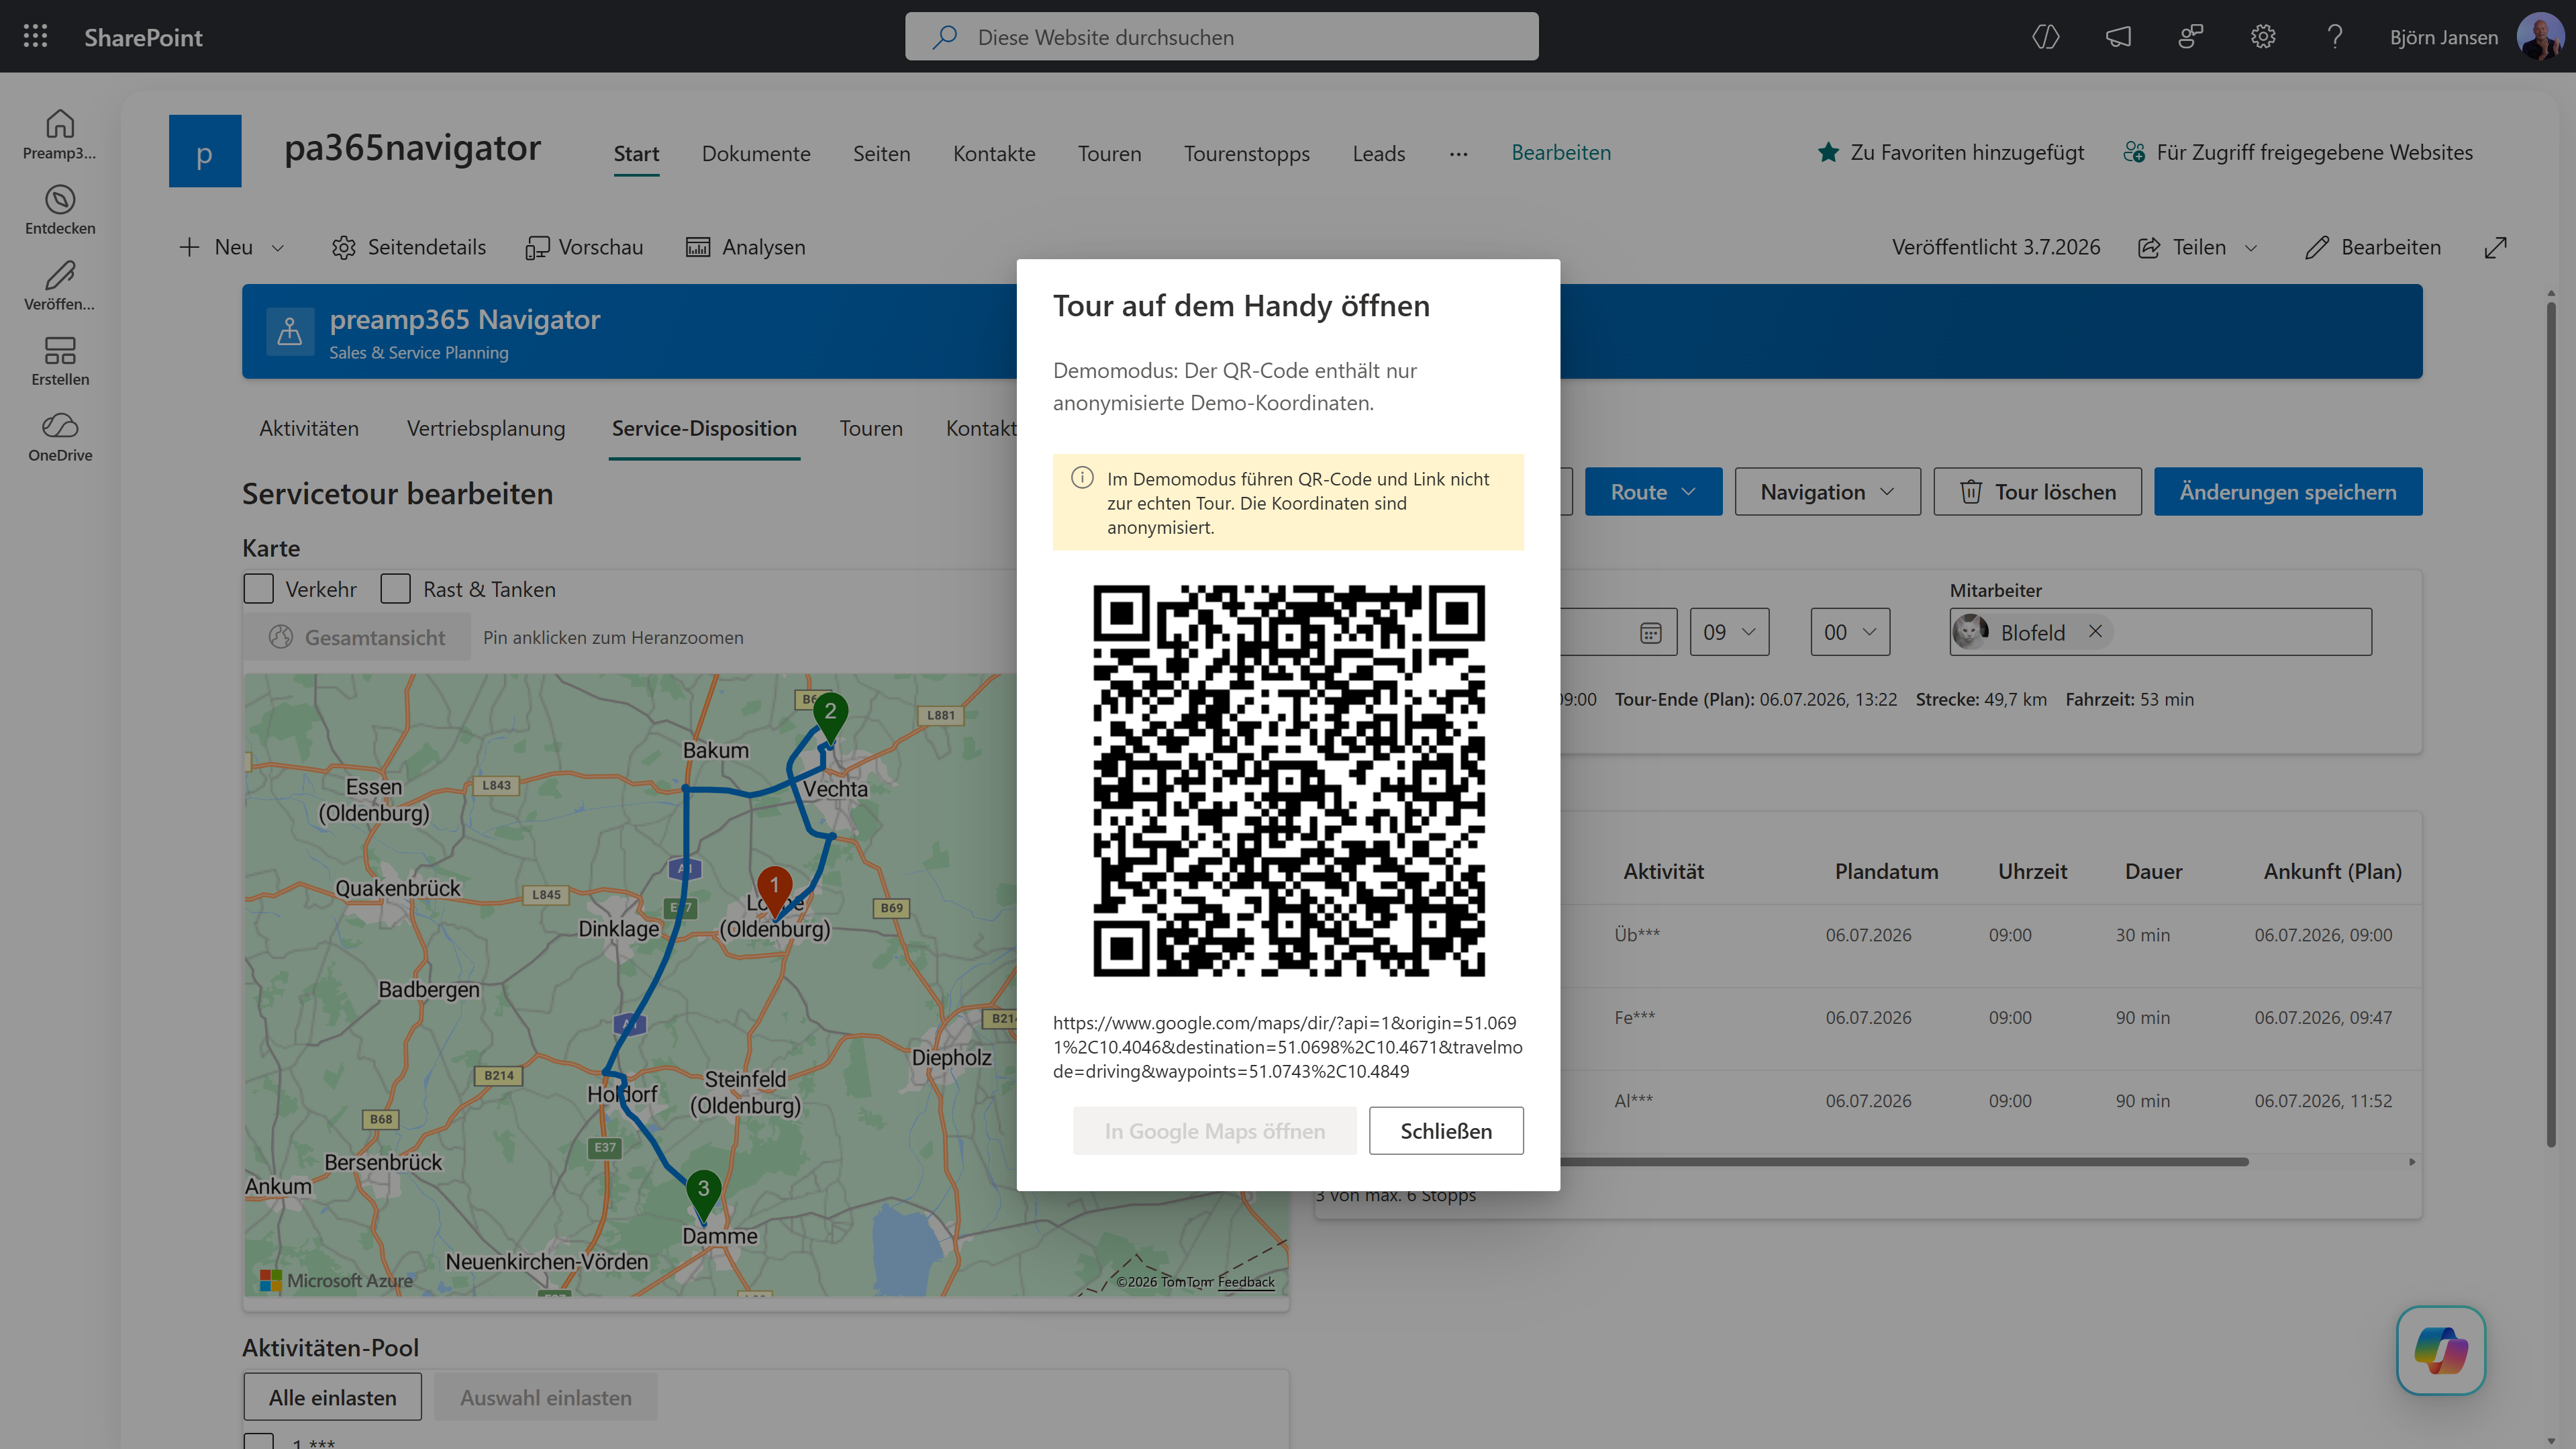Enable the Verkehr checkbox
The width and height of the screenshot is (2576, 1449).
click(x=259, y=588)
